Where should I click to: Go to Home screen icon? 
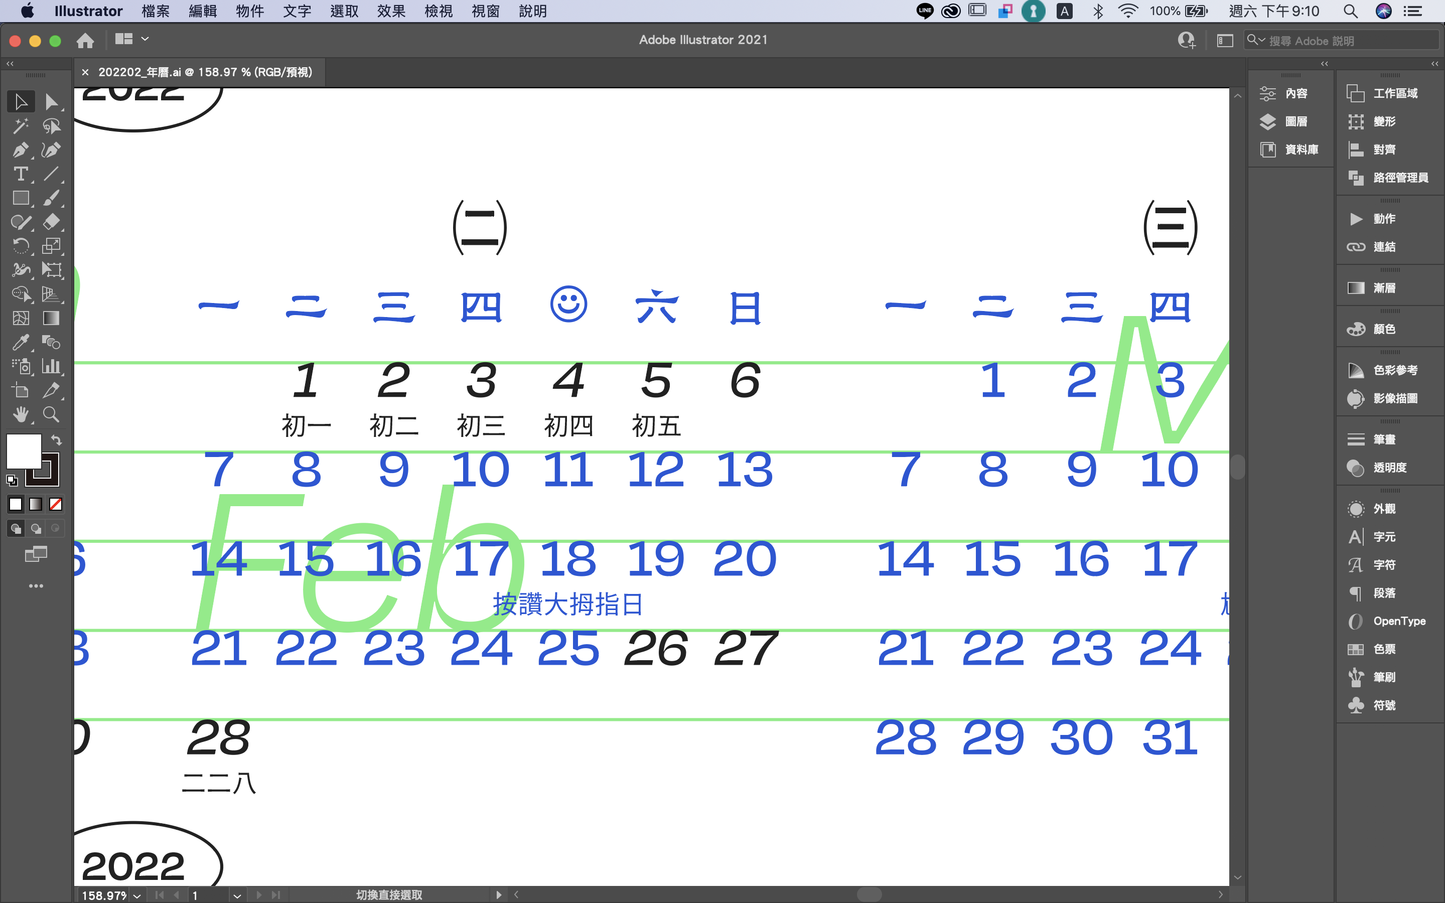point(85,40)
